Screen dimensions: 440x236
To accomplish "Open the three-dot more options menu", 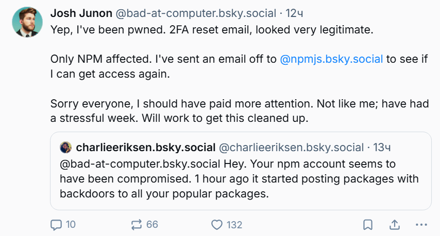I will click(x=421, y=225).
